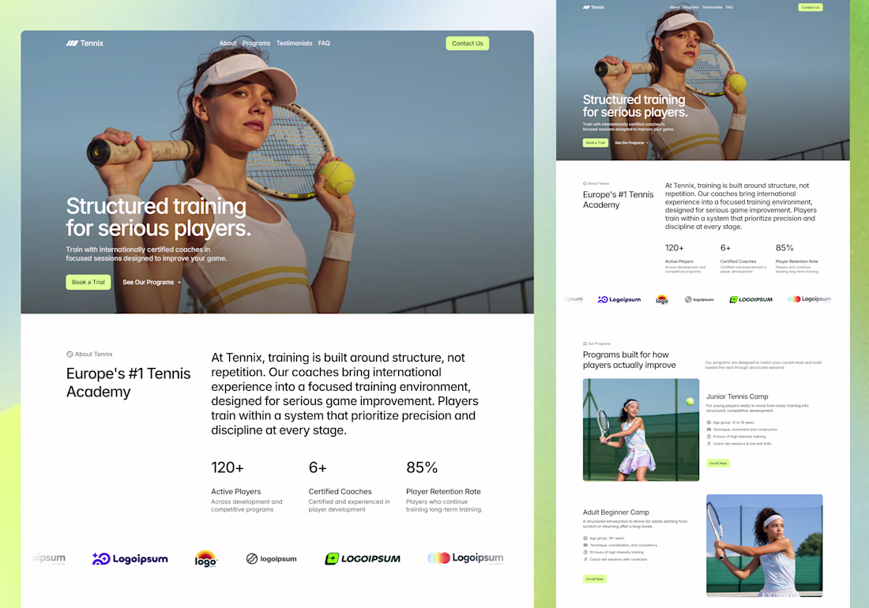Click the Our Programs grid icon in the small preview

click(x=585, y=343)
